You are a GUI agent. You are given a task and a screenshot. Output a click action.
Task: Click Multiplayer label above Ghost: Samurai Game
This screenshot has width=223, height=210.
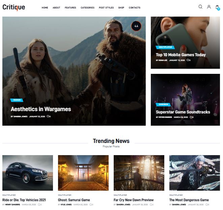pos(64,195)
